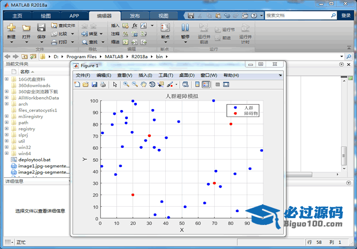Screen dimensions: 357x249
Task: Select the Figure rotate 3D tool
Action: click(152, 85)
